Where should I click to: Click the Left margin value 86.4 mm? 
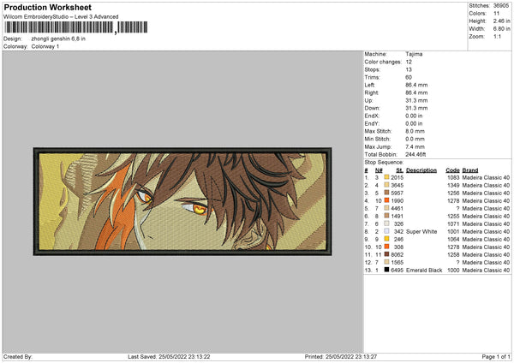pos(416,85)
